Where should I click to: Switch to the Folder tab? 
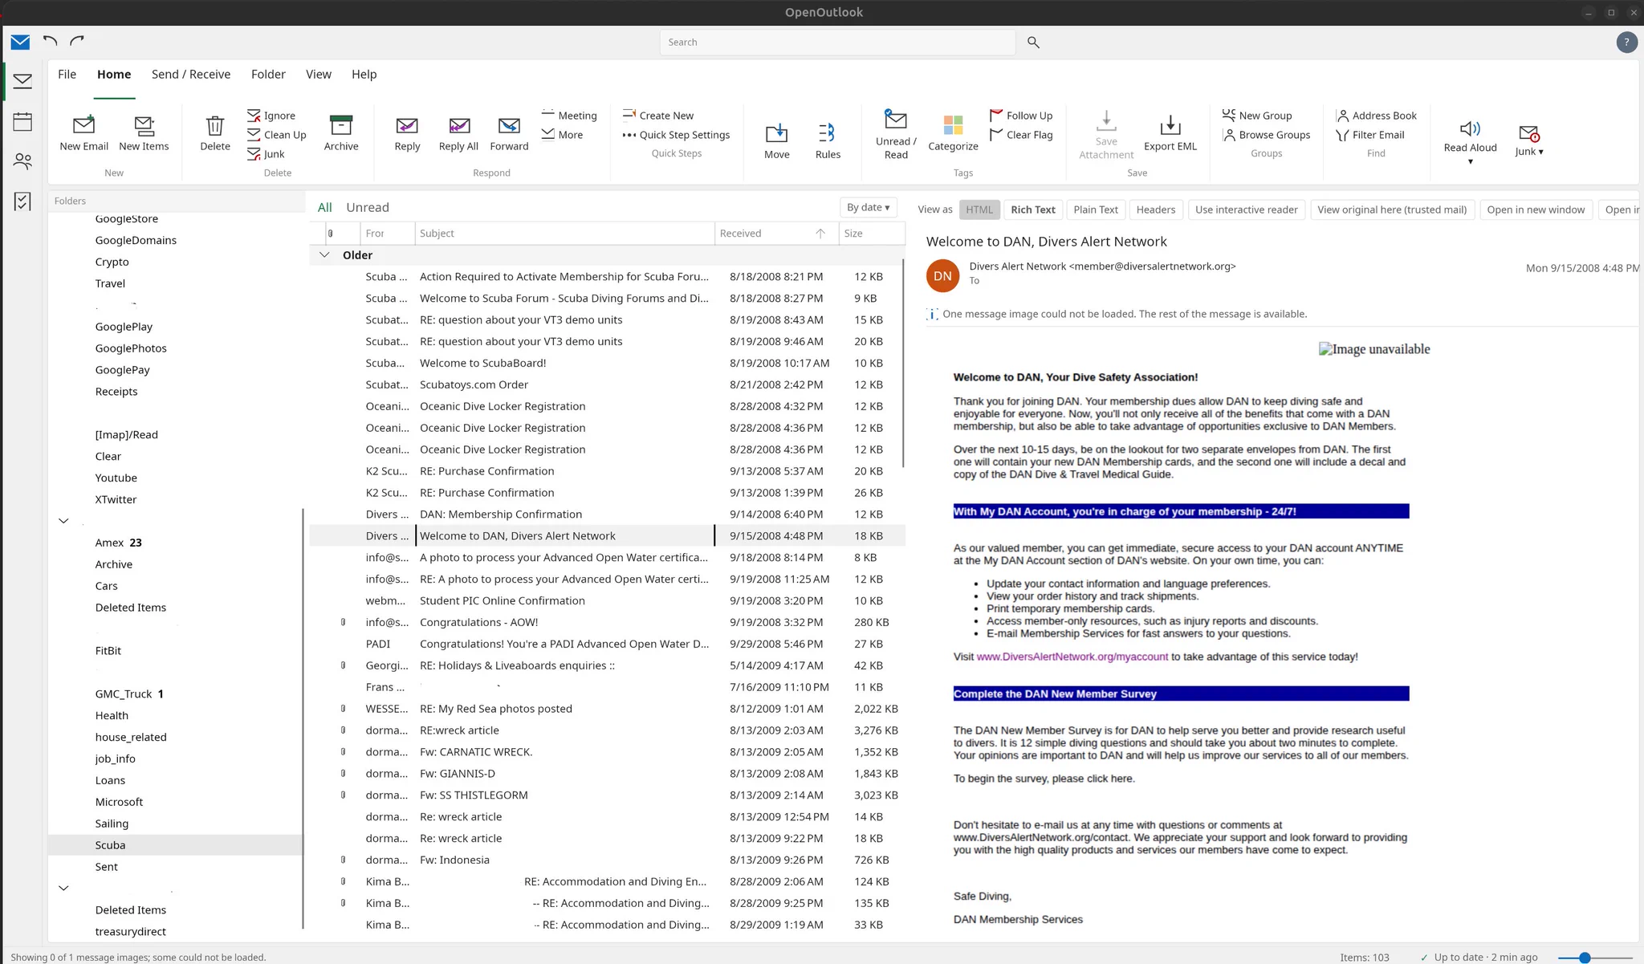[x=268, y=74]
